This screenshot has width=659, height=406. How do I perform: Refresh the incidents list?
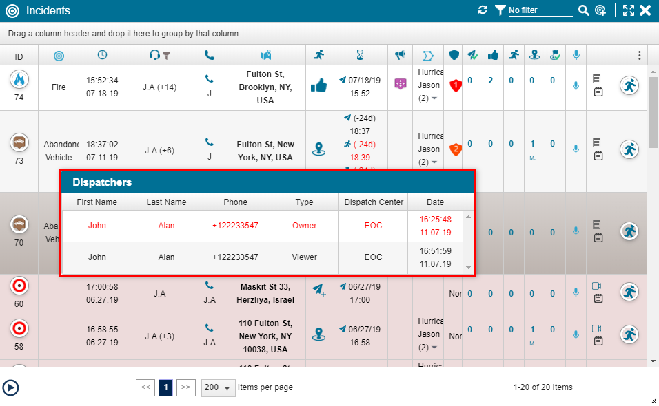click(x=483, y=10)
